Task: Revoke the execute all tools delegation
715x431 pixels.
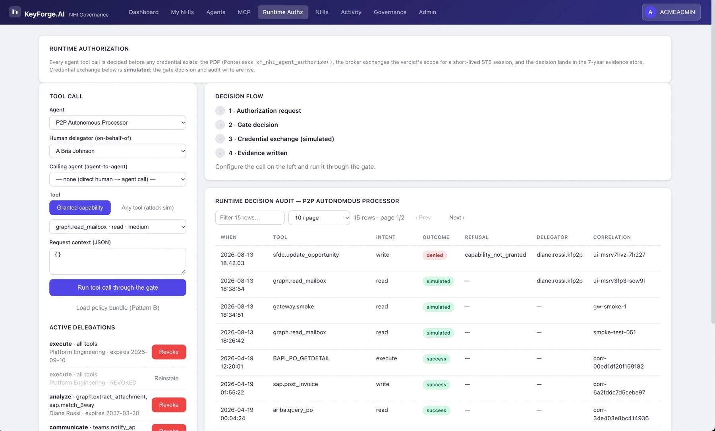Action: tap(169, 352)
